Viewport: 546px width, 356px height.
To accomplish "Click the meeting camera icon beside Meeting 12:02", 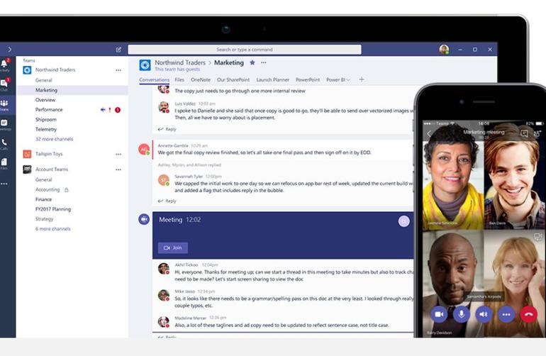I will click(144, 219).
